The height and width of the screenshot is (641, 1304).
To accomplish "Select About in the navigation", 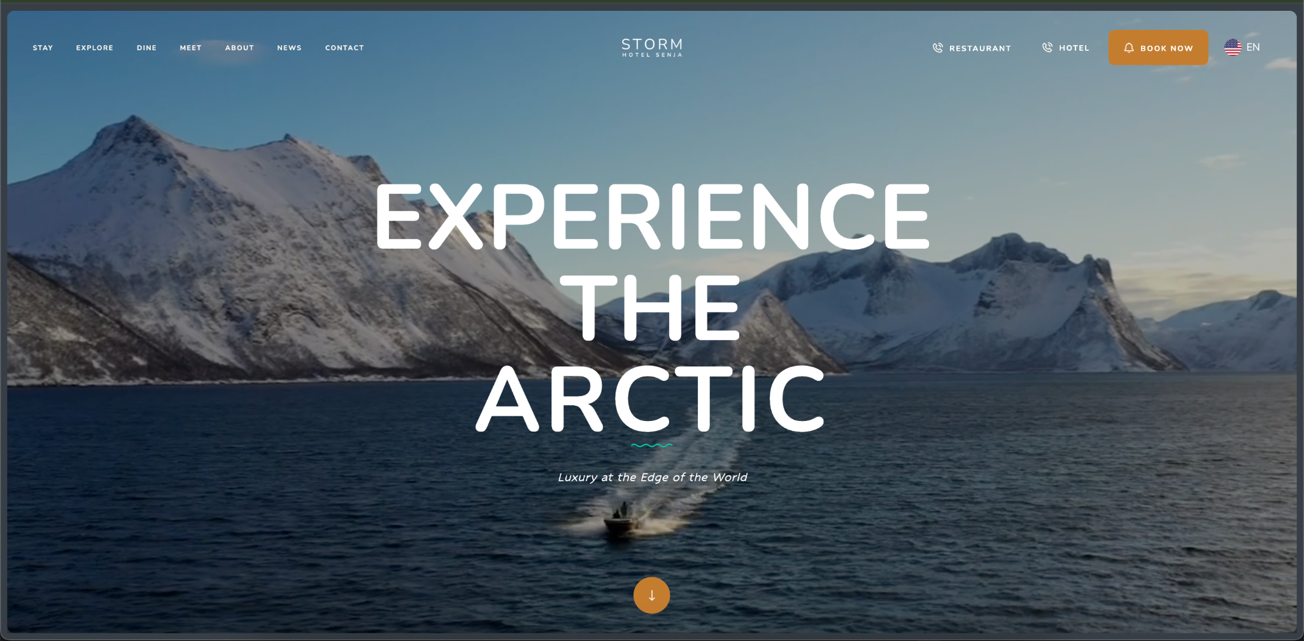I will click(x=239, y=48).
